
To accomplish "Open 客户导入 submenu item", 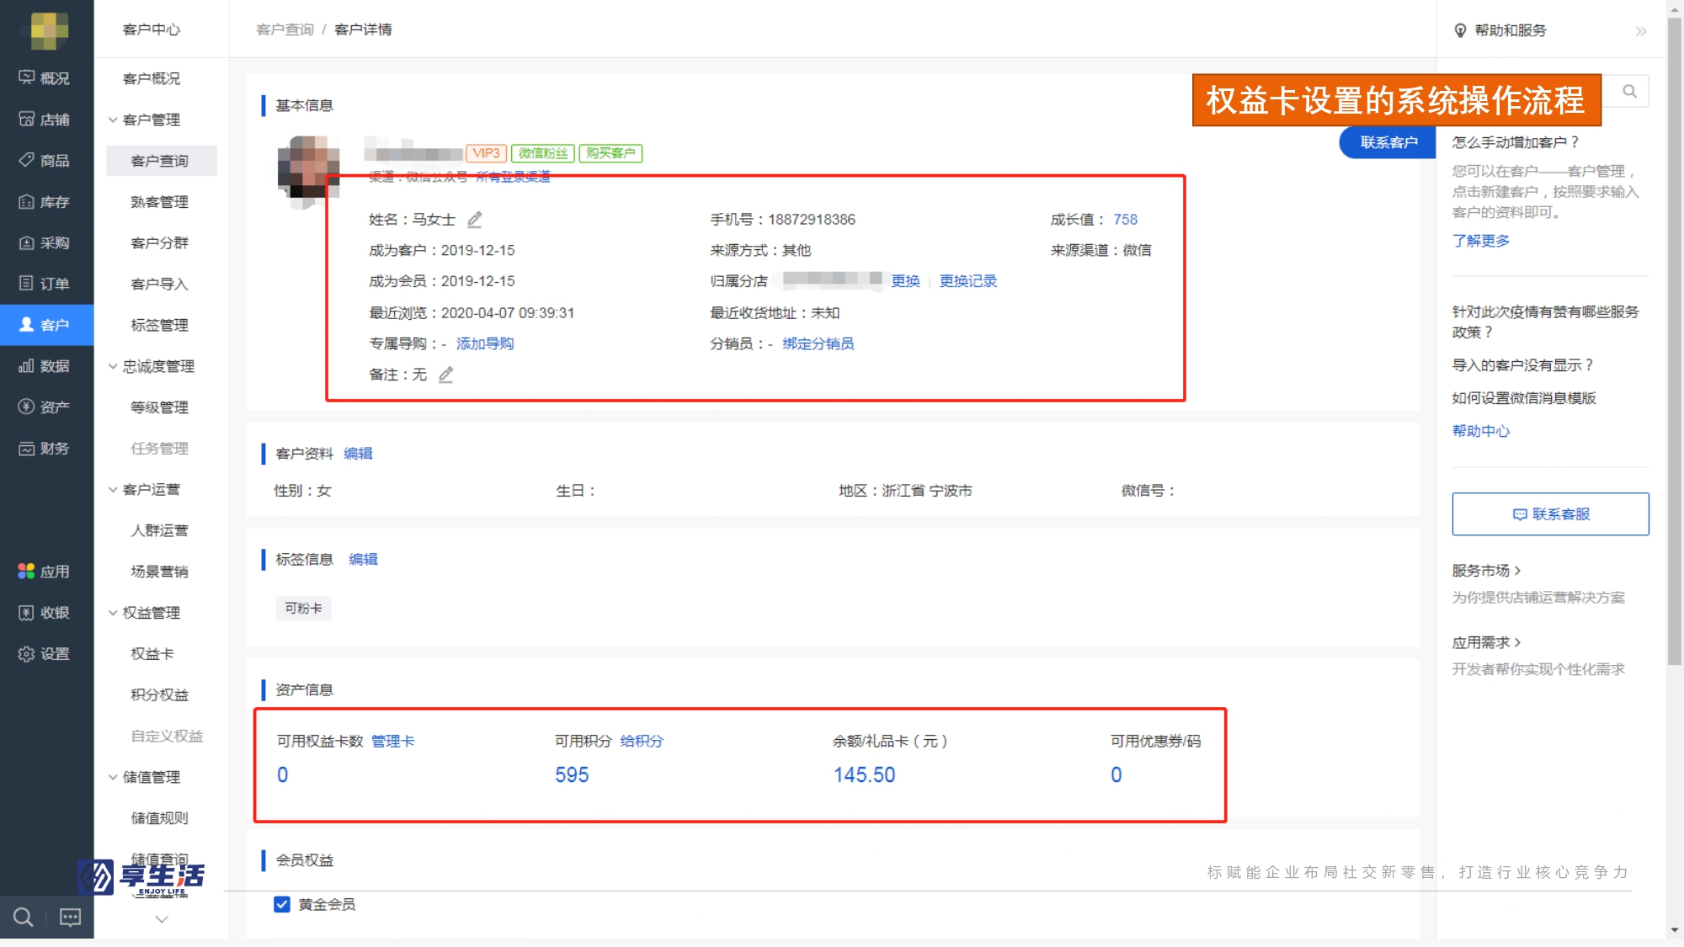I will pos(160,284).
